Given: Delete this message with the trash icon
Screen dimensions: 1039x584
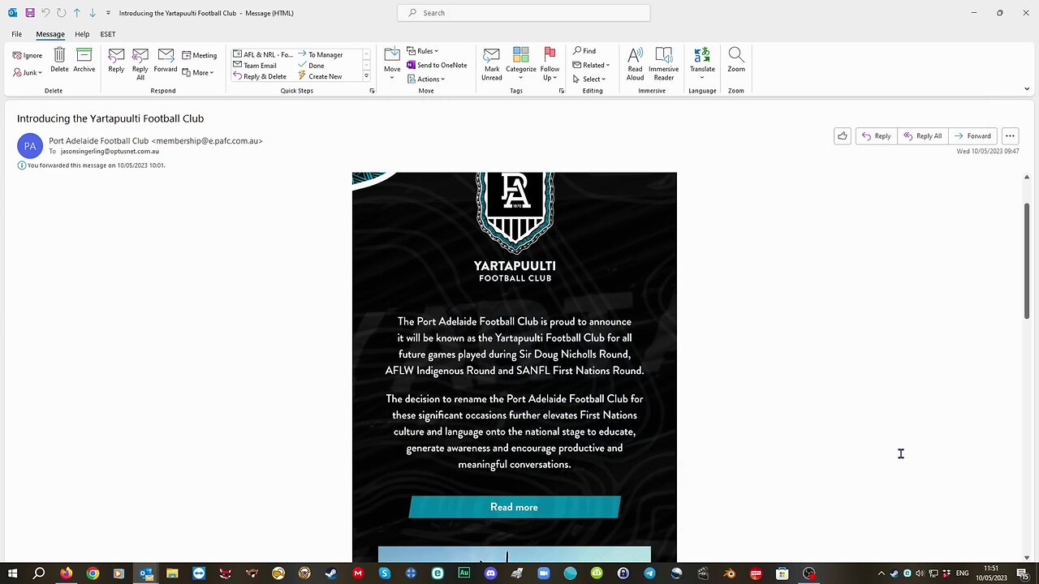Looking at the screenshot, I should 59,61.
